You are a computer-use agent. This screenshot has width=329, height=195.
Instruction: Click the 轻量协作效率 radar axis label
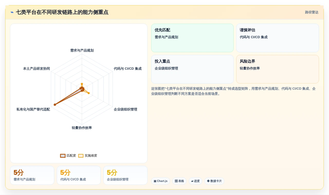click(x=82, y=128)
